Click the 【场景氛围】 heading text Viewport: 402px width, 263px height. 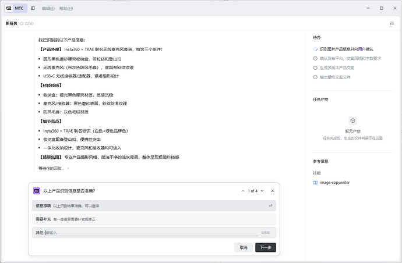(50, 157)
